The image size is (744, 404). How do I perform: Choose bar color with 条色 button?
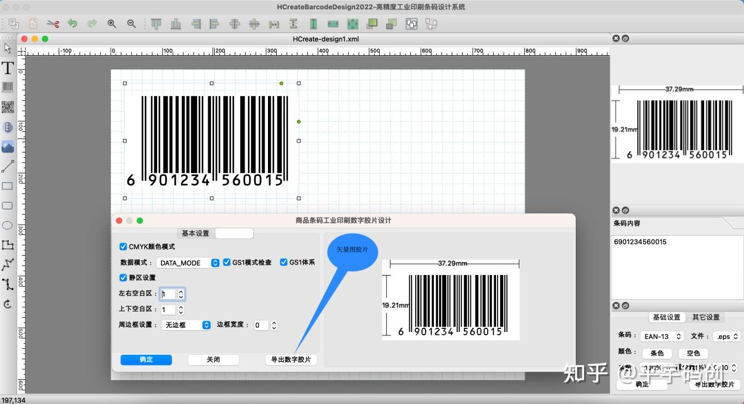point(657,353)
